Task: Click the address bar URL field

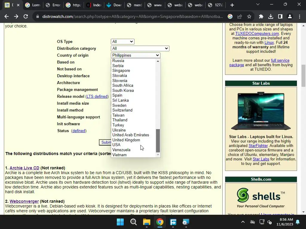Action: pyautogui.click(x=133, y=17)
